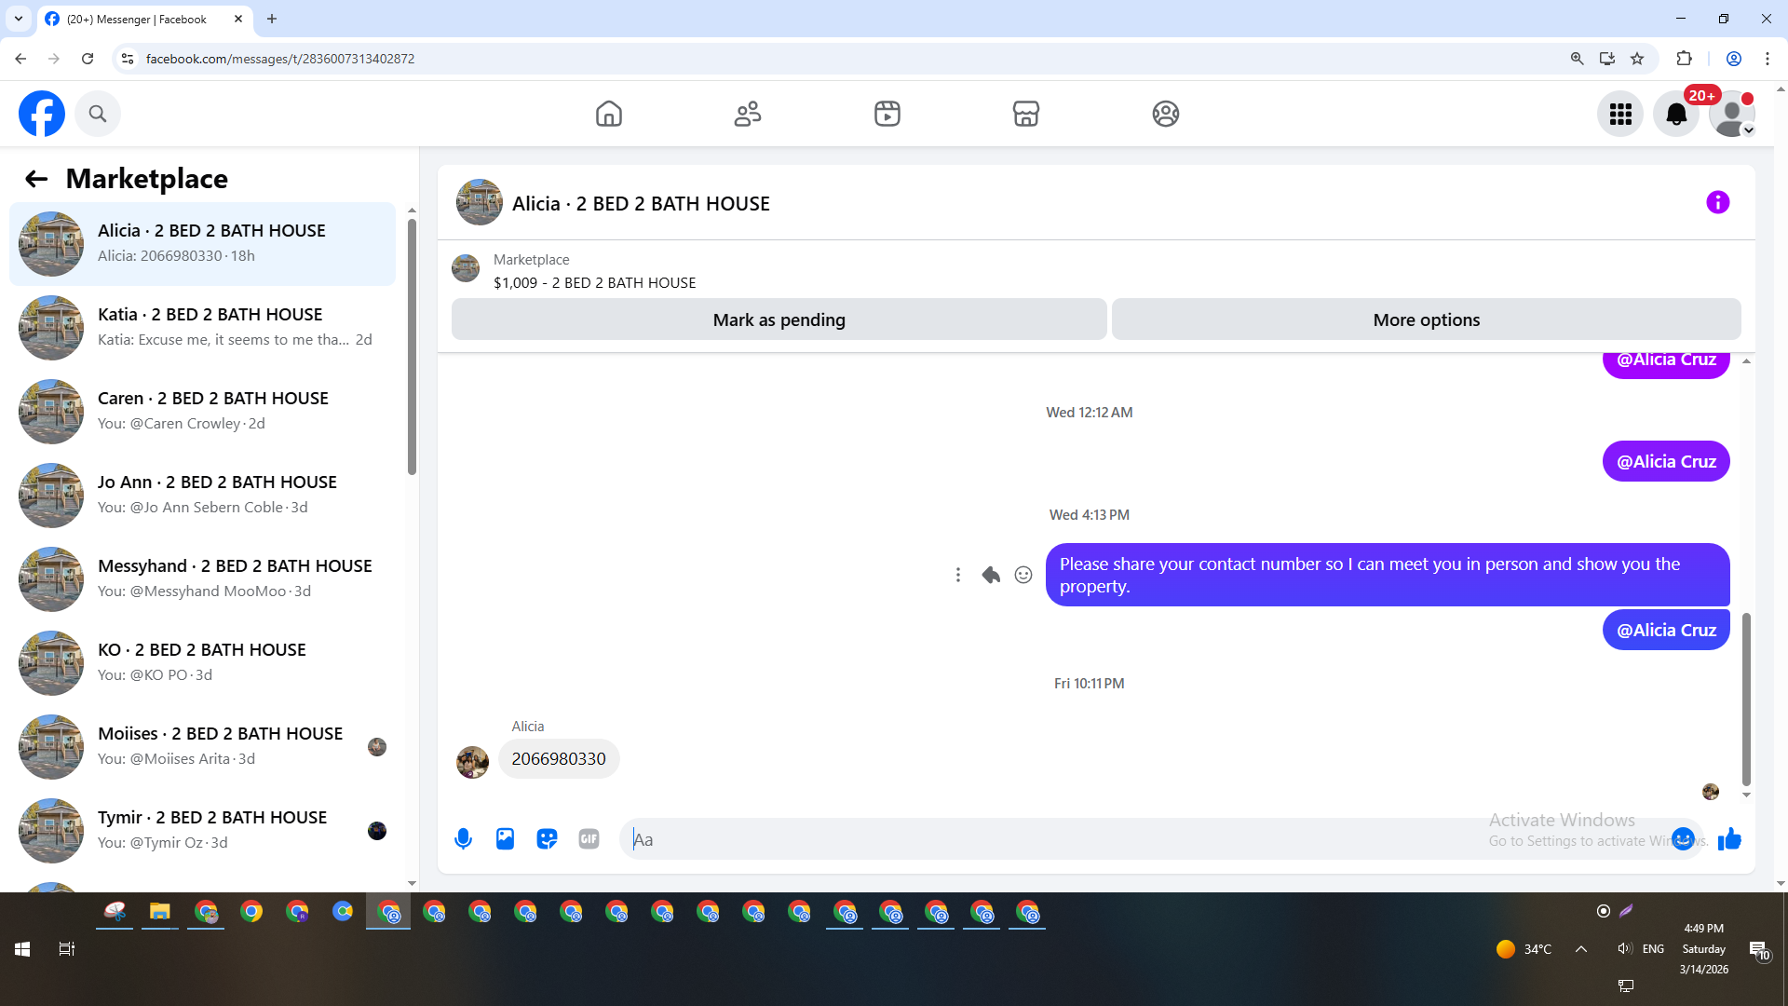Open the Moiises conversation
Screen dimensions: 1788x1006
202,747
